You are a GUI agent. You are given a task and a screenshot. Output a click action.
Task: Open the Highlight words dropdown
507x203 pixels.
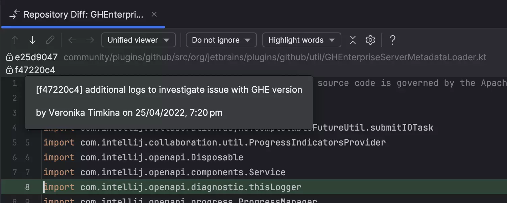click(302, 40)
